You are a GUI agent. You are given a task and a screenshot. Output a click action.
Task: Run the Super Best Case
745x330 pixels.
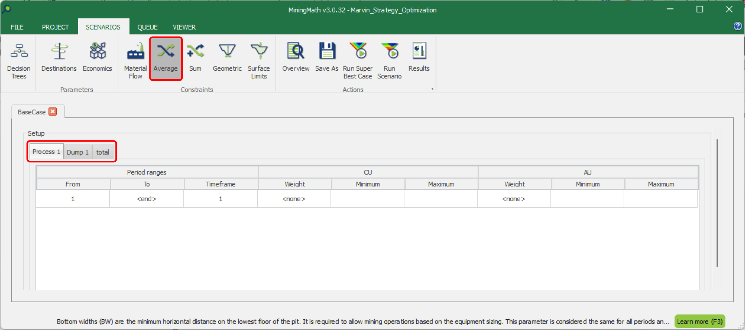[358, 60]
